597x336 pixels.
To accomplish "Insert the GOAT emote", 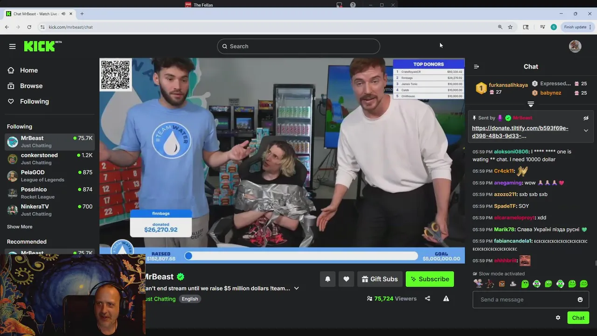I will pyautogui.click(x=513, y=283).
